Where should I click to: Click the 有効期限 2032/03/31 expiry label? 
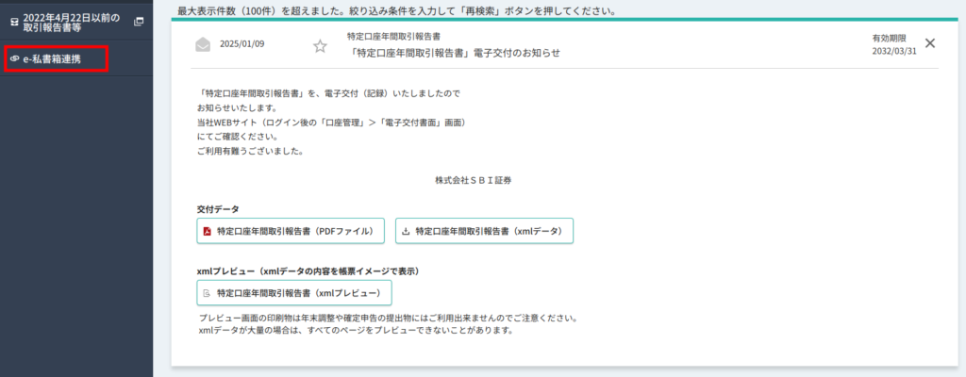coord(893,45)
